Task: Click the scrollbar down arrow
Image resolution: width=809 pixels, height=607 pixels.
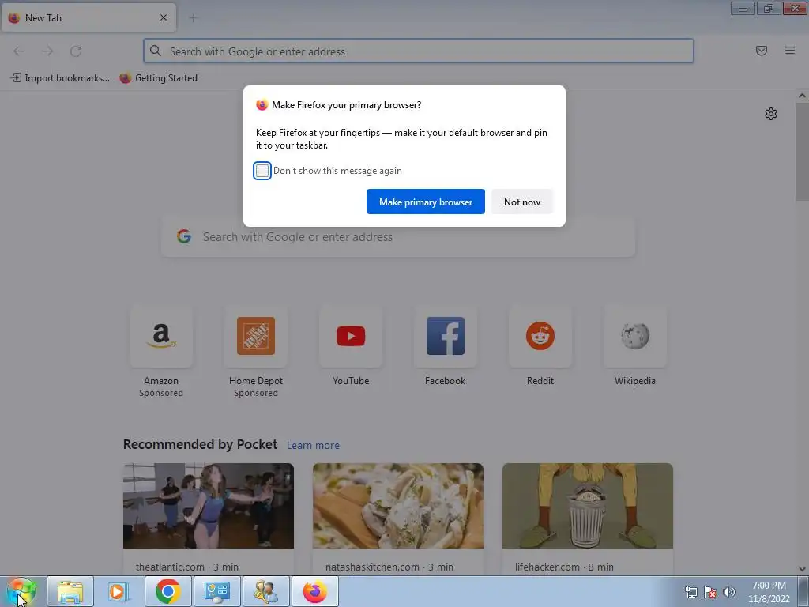Action: 802,569
